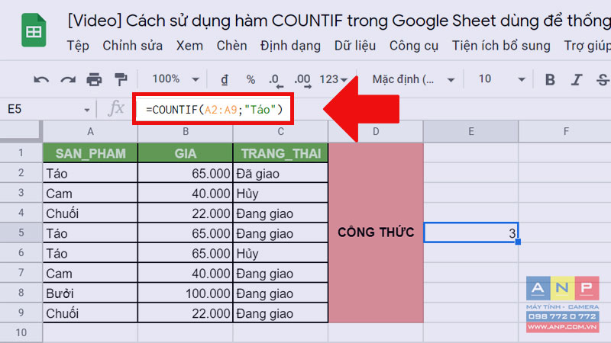Screen dimensions: 611x343
Task: Click the SAN_PHAM header cell
Action: point(90,153)
